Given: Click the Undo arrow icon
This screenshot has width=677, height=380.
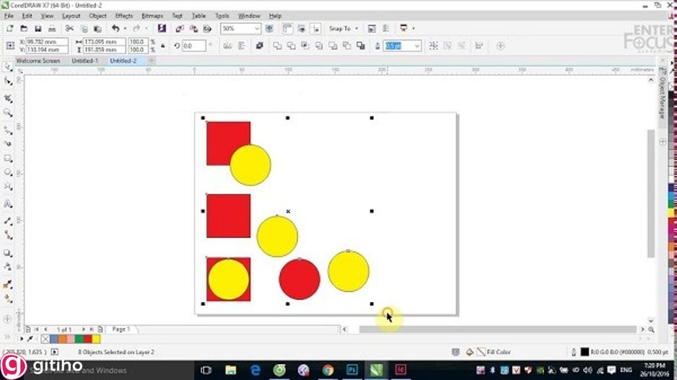Looking at the screenshot, I should [x=115, y=28].
